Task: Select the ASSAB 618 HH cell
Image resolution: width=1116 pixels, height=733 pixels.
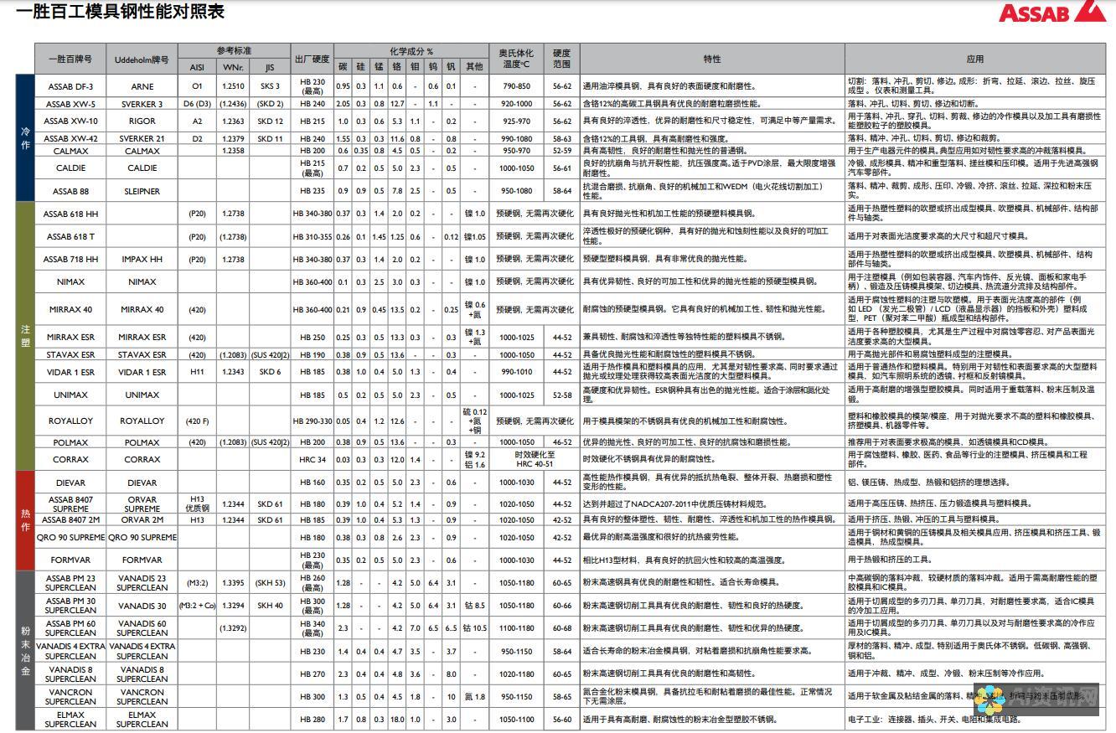Action: click(70, 214)
